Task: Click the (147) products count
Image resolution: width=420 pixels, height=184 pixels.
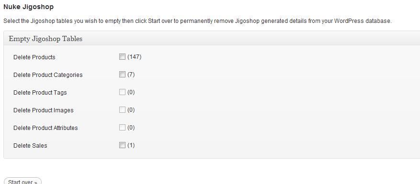Action: pos(135,57)
